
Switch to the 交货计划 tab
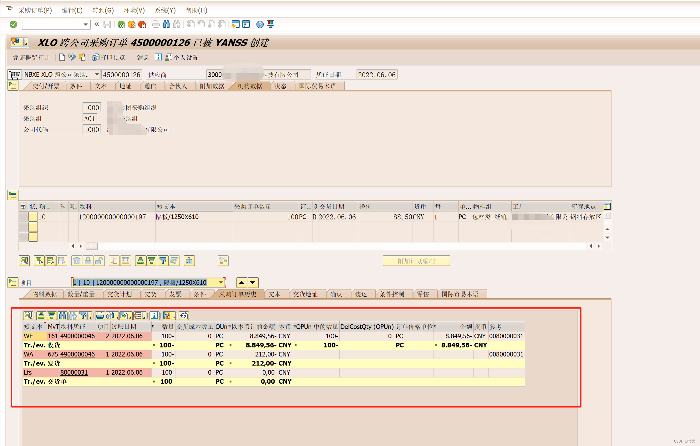point(119,294)
